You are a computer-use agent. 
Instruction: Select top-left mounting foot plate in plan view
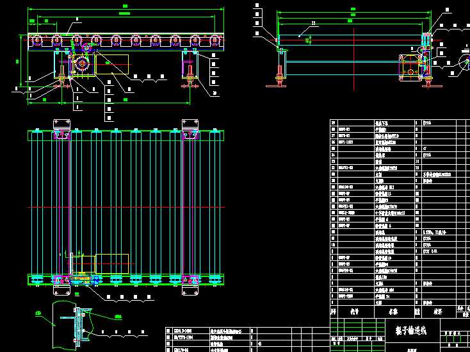pos(61,124)
